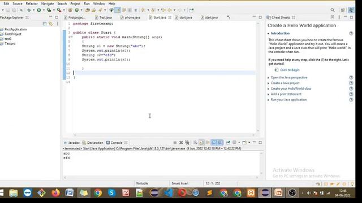Open Firefox from the taskbar
This screenshot has height=203, width=362.
pos(55,193)
